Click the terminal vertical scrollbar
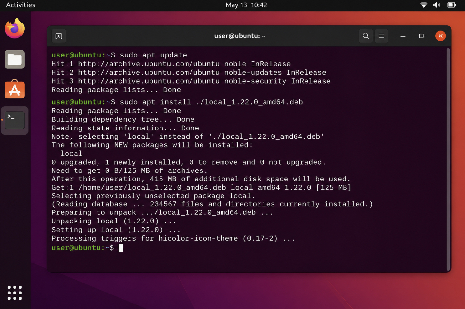This screenshot has height=309, width=465. click(448, 159)
